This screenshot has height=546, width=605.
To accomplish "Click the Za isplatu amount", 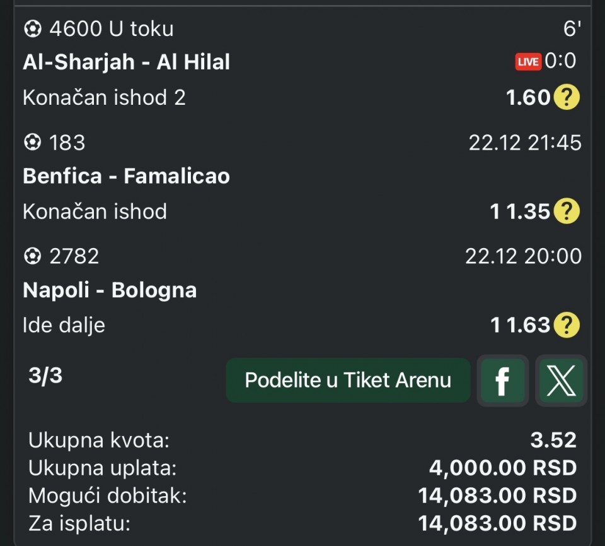I will pos(497,523).
